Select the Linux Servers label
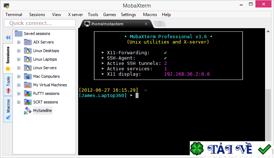The height and width of the screenshot is (158, 274). [45, 68]
